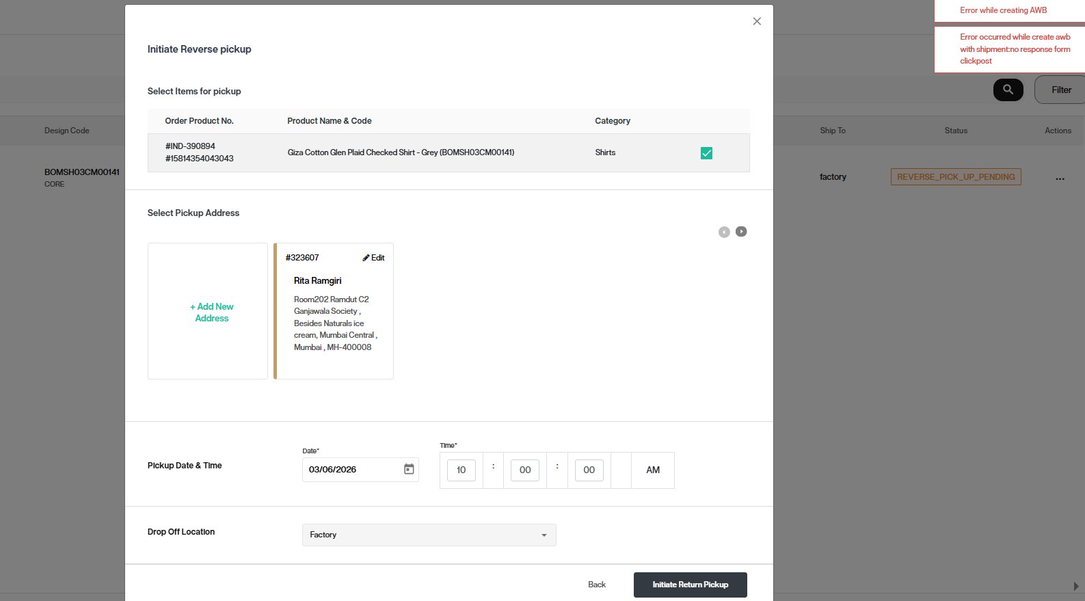Open the Filter button
This screenshot has width=1085, height=601.
point(1060,90)
